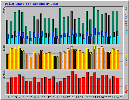Click day label 14 on the axis
Viewport: 129px width, 100px height.
pos(57,97)
